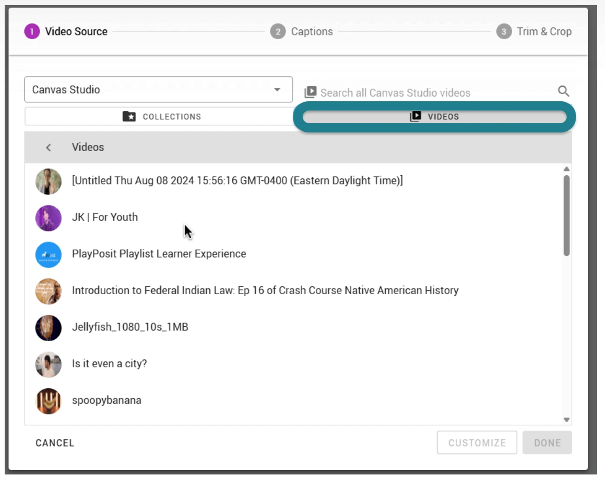The image size is (605, 481).
Task: Click the Is it even a city? thumbnail
Action: [x=49, y=364]
